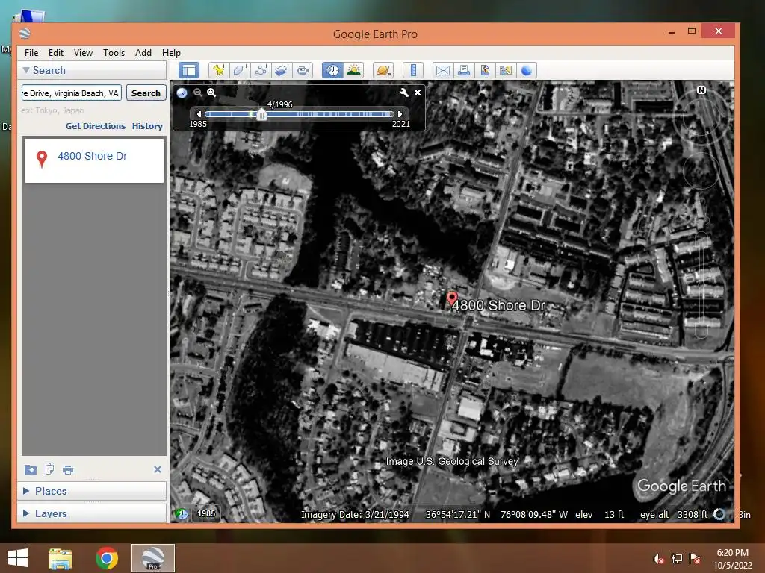Toggle the historical imagery clock button

(332, 70)
